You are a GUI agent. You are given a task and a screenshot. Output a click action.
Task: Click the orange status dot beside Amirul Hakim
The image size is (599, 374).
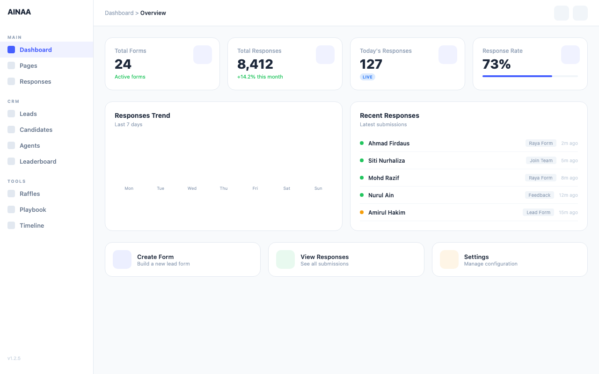361,212
